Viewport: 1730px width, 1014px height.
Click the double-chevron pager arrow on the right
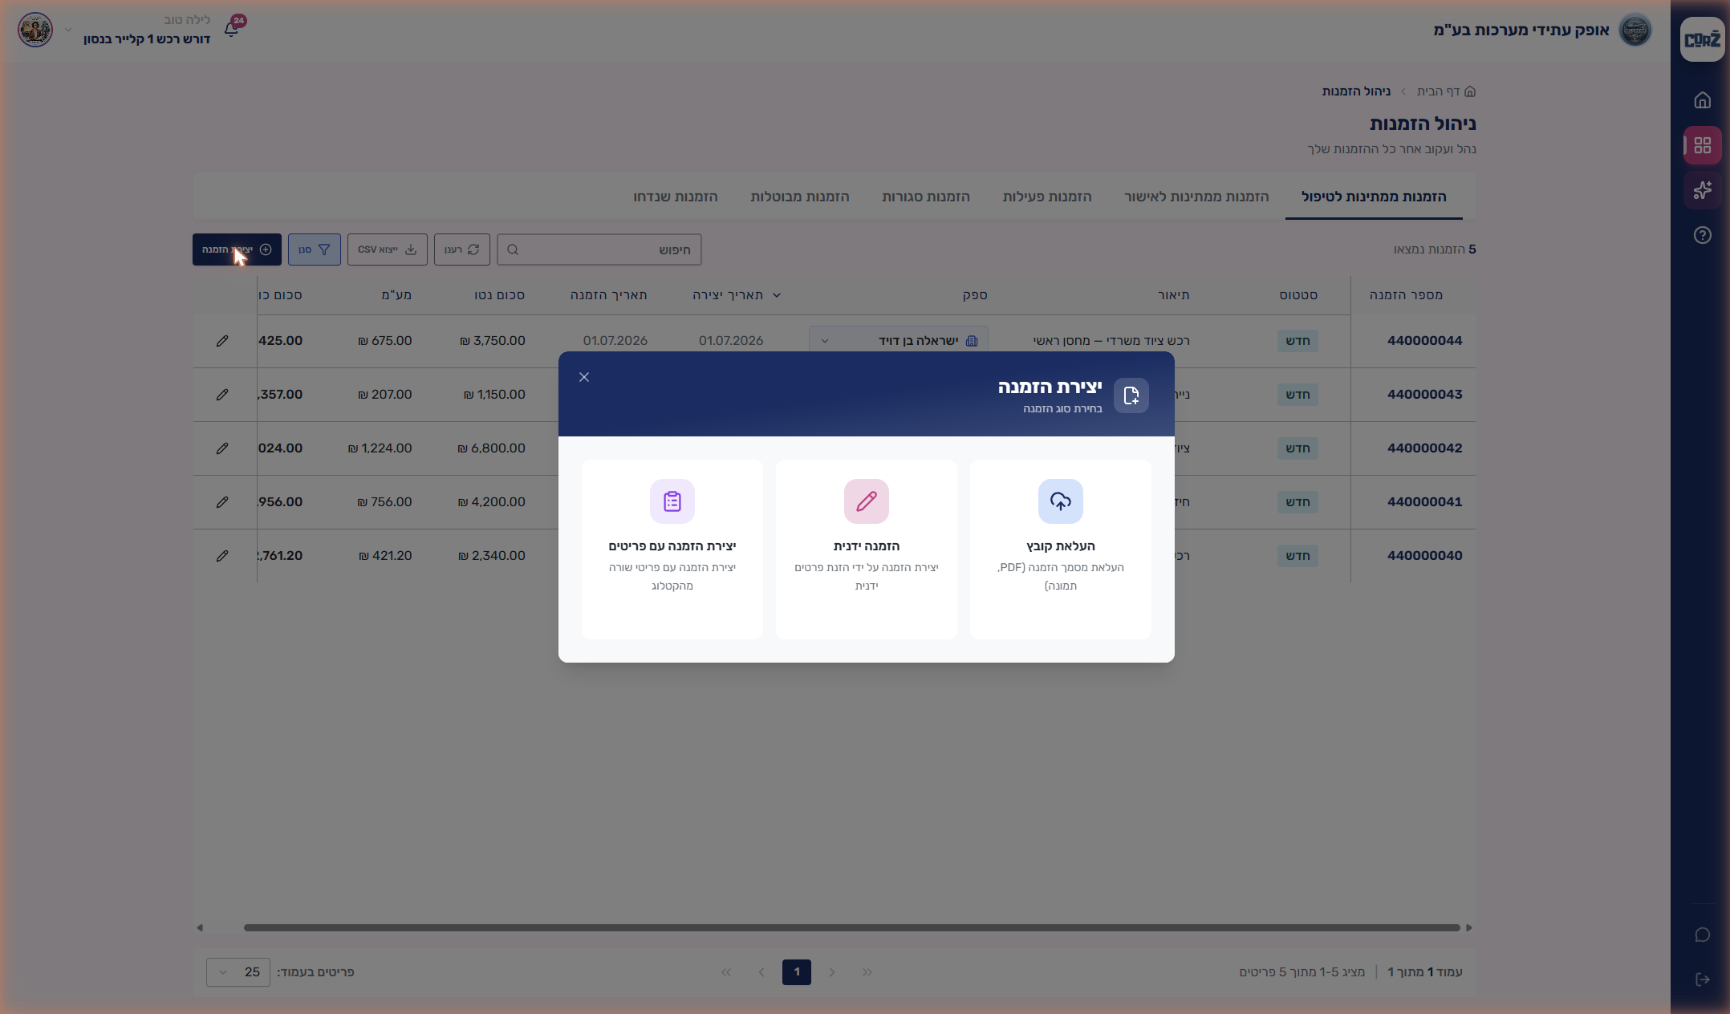(867, 972)
